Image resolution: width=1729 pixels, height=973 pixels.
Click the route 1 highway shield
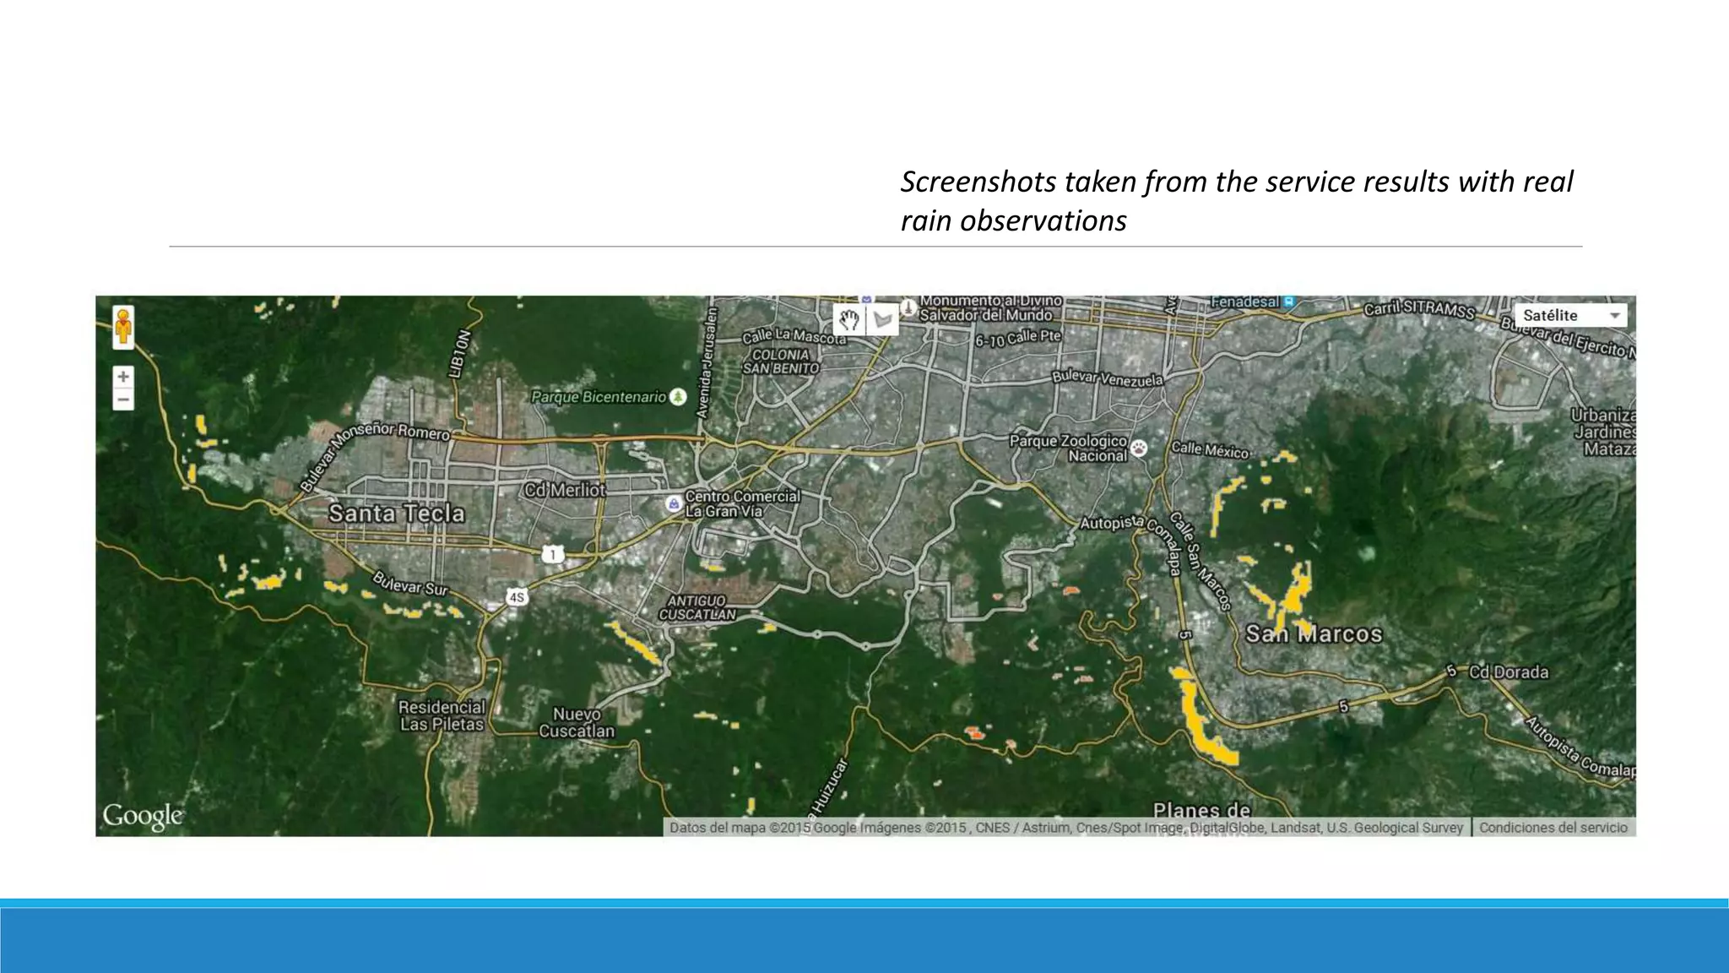tap(553, 554)
